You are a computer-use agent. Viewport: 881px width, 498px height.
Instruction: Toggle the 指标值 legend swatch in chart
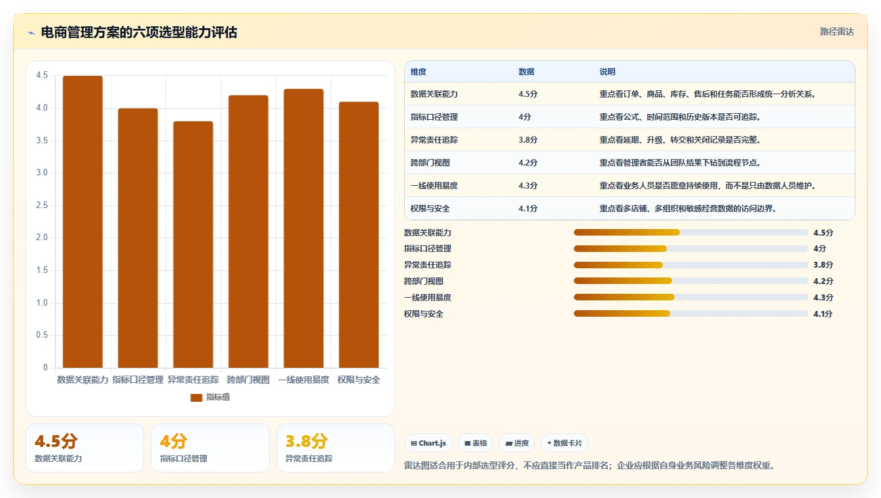pyautogui.click(x=197, y=397)
